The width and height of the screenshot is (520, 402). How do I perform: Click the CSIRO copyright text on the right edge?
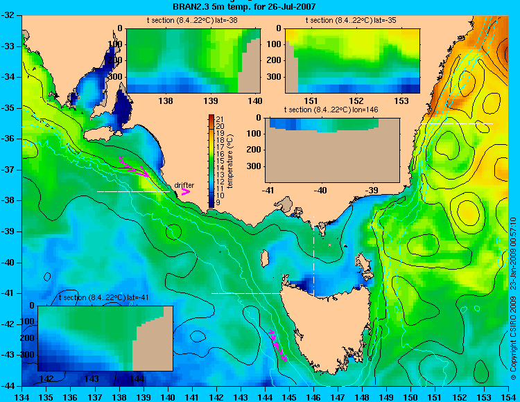pyautogui.click(x=513, y=298)
